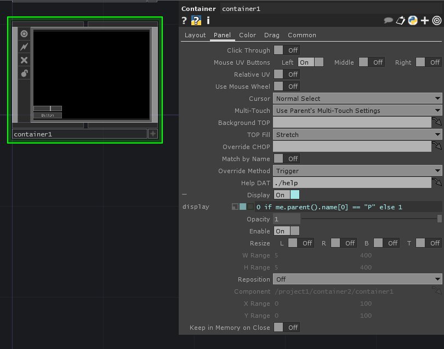Open the operator help question mark icon
This screenshot has width=444, height=349.
[x=185, y=21]
